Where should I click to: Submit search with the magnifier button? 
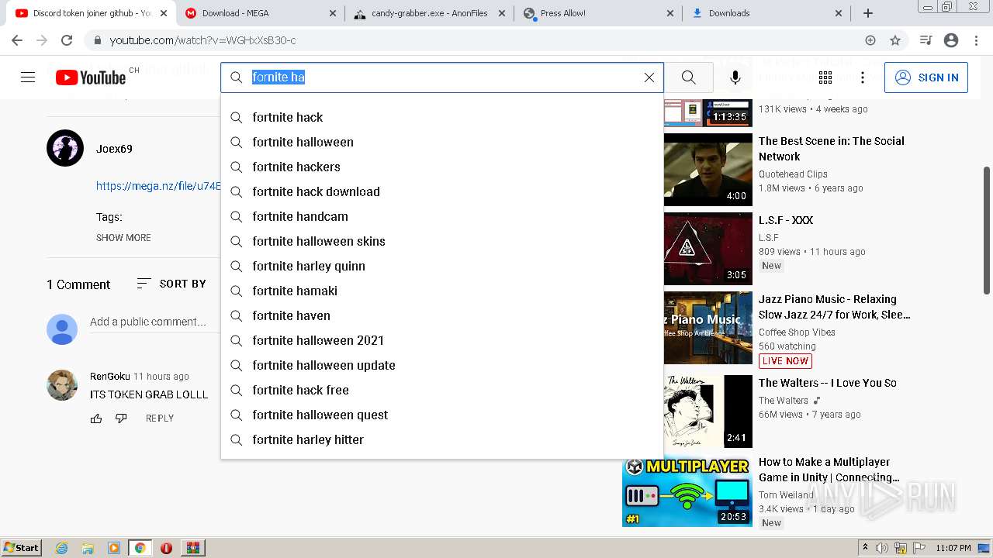click(688, 77)
